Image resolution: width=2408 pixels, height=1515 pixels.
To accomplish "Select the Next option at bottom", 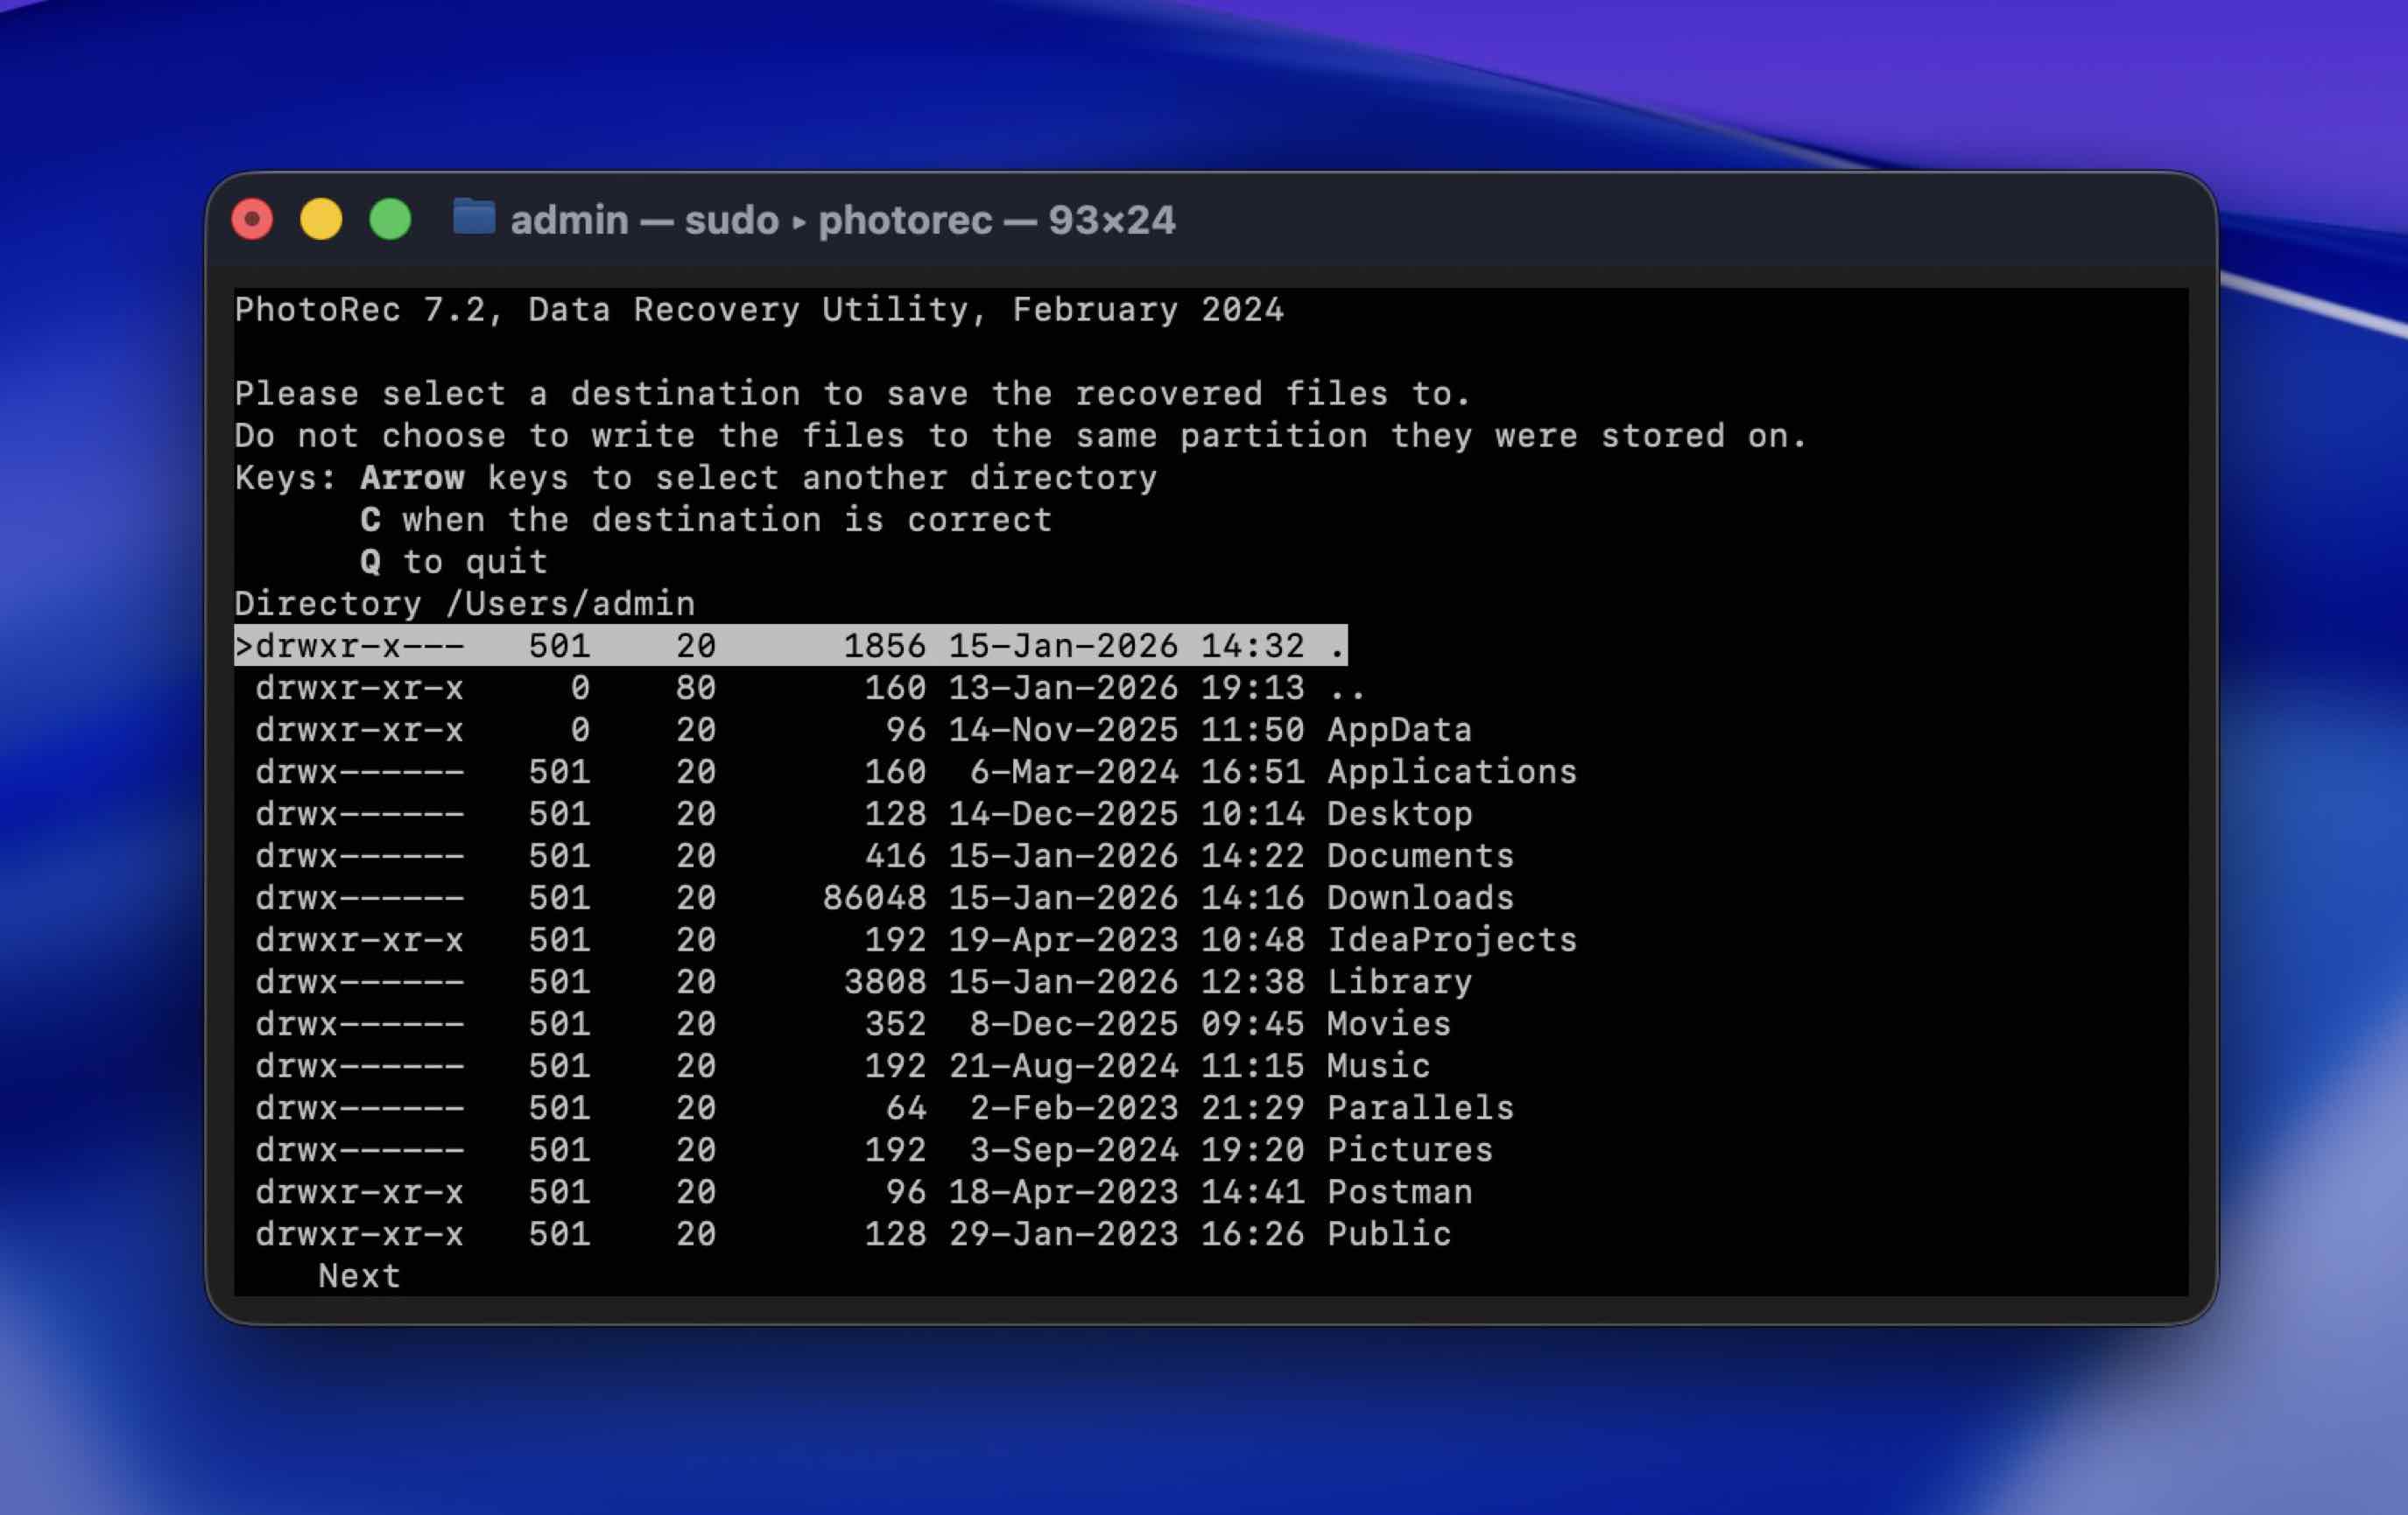I will tap(359, 1276).
